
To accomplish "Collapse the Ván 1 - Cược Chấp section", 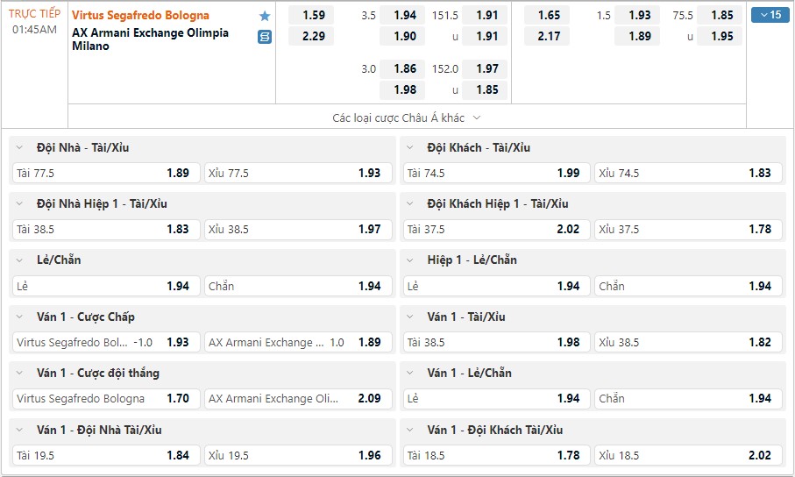I will click(19, 317).
